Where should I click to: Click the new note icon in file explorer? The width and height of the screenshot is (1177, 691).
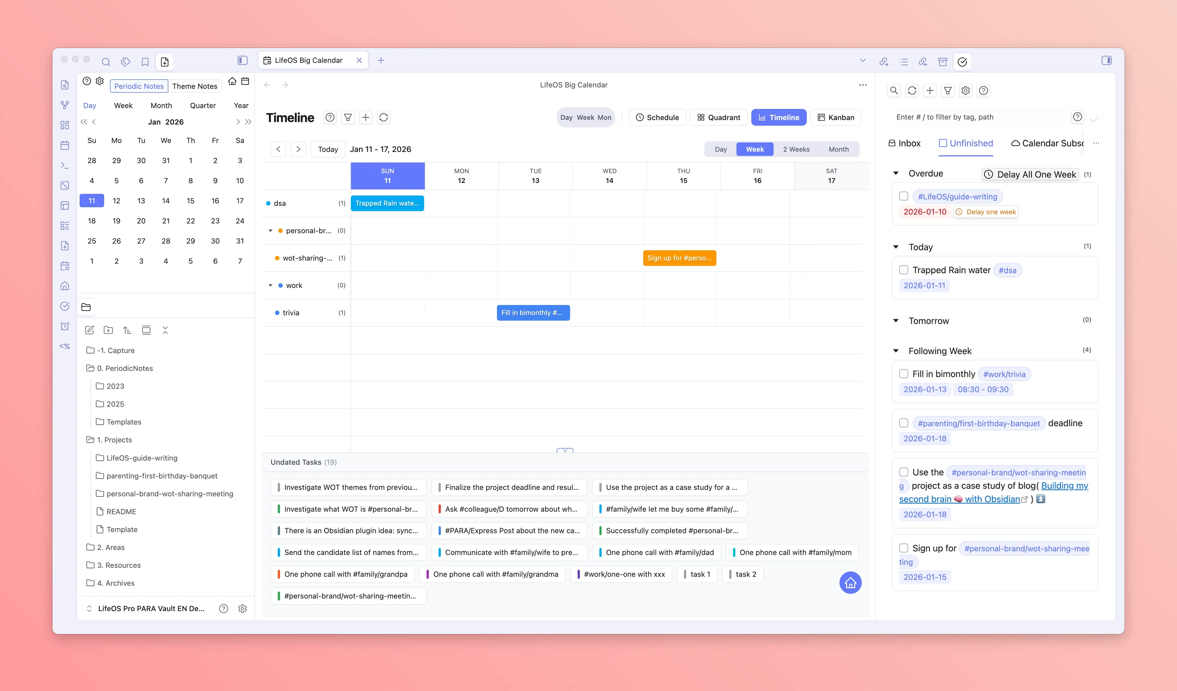(90, 330)
